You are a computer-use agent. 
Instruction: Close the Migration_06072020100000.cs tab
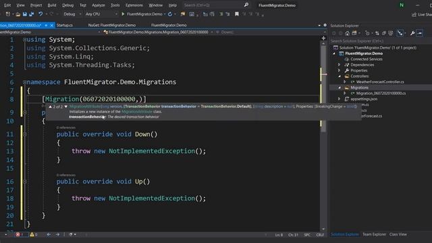pyautogui.click(x=51, y=25)
